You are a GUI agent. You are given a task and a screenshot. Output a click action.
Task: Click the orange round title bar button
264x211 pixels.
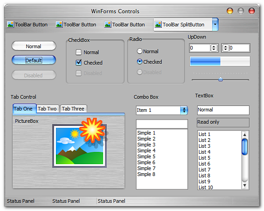(229, 11)
